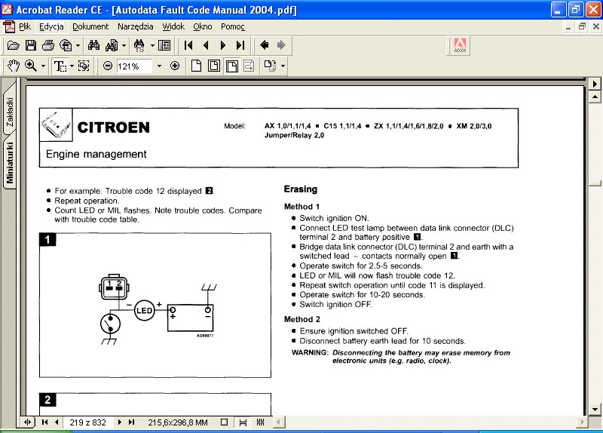Click the Adobe logo button
Viewport: 603px width, 433px height.
coord(460,45)
